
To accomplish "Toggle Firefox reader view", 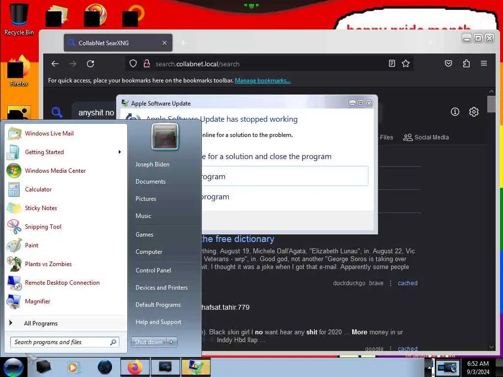I will pyautogui.click(x=391, y=63).
